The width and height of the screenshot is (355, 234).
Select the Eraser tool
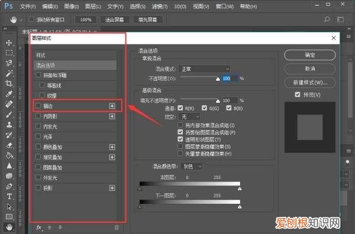point(9,145)
